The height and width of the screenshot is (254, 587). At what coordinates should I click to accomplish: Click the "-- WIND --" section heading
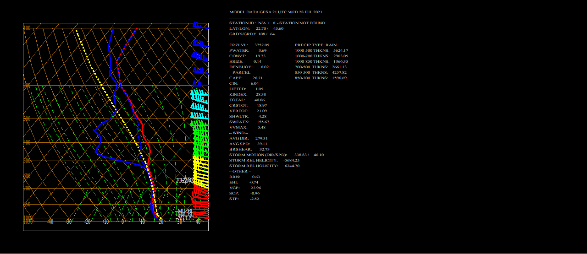[x=239, y=133]
